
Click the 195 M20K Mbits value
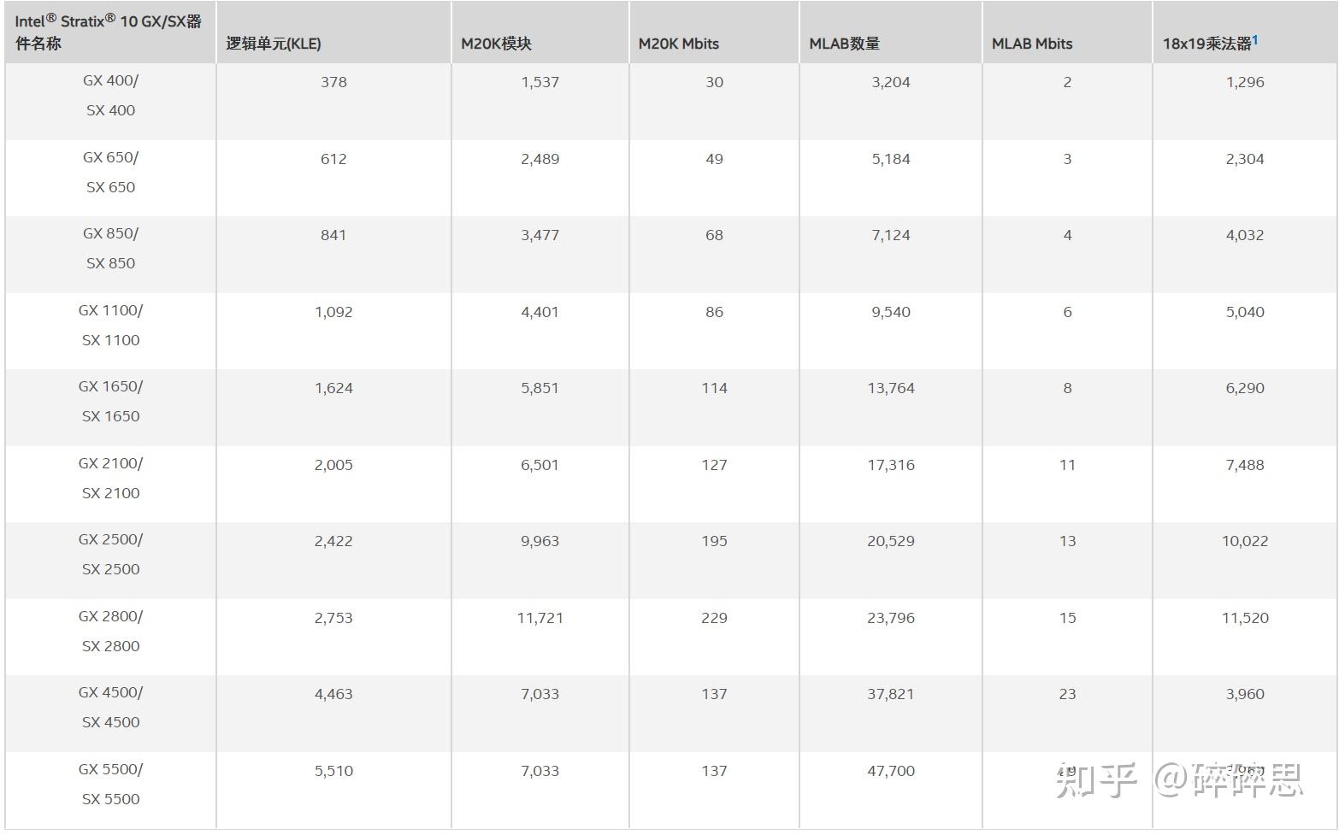tap(714, 541)
